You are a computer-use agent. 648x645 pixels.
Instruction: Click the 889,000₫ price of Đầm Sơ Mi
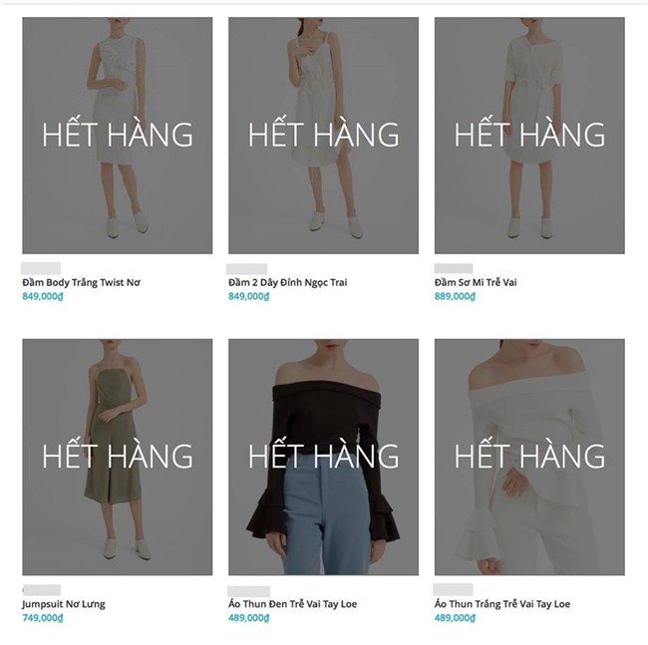(x=455, y=296)
